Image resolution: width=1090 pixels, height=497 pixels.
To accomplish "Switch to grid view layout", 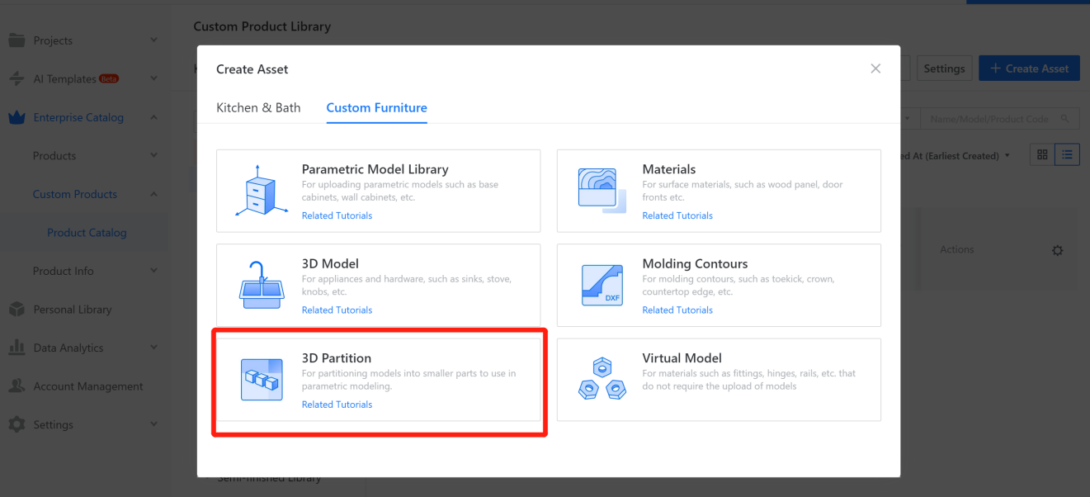I will (1042, 155).
